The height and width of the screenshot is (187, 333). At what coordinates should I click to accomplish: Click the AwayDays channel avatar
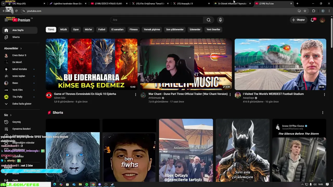tap(238, 95)
